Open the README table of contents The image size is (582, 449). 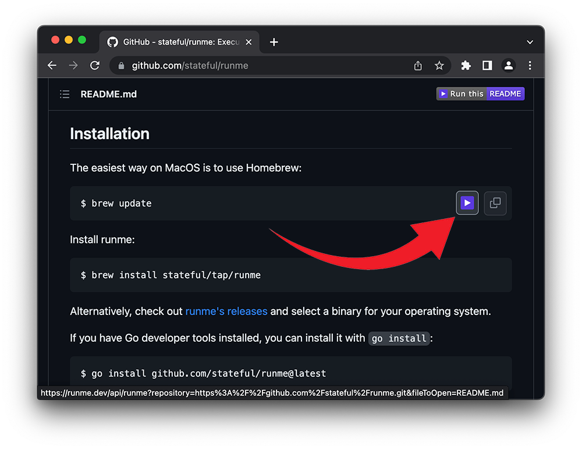click(x=65, y=94)
